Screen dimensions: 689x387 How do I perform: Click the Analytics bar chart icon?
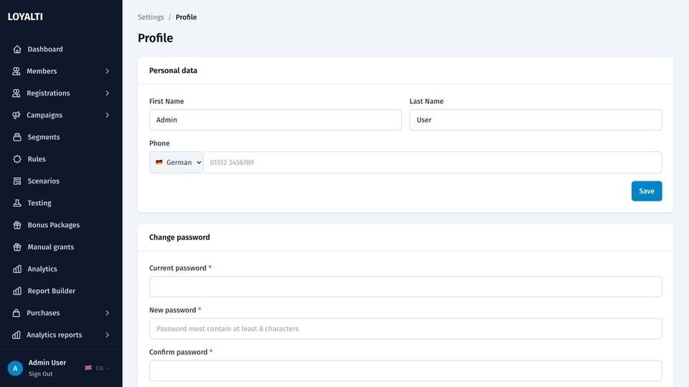[17, 269]
